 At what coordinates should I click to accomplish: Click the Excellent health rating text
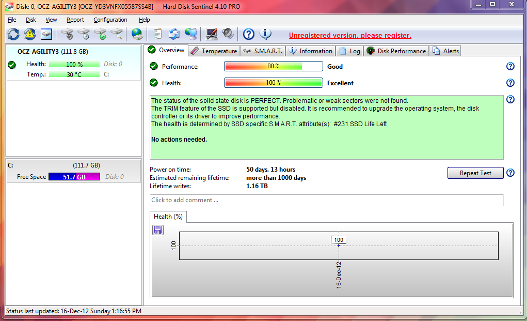coord(341,83)
